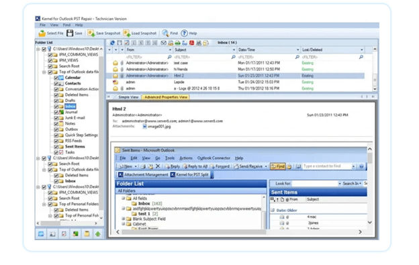Image resolution: width=419 pixels, height=265 pixels.
Task: Click the envelope icon in message toolbar
Action: [164, 43]
